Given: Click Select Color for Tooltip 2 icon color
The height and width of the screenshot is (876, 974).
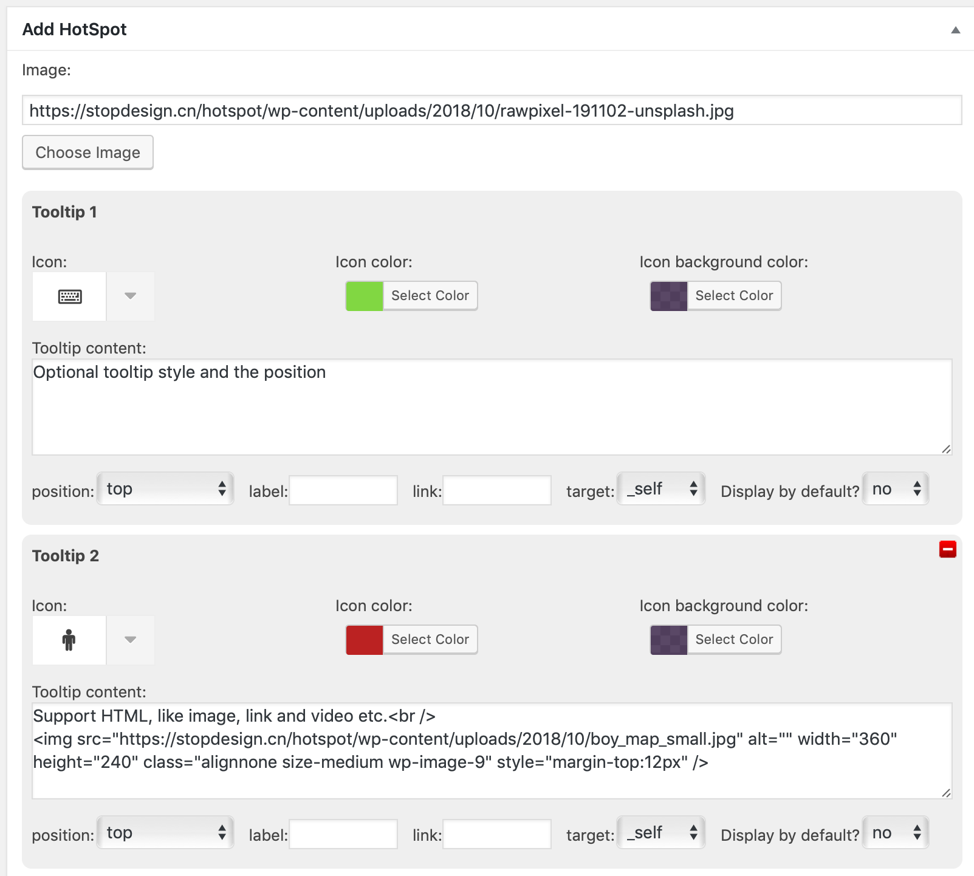Looking at the screenshot, I should 430,640.
